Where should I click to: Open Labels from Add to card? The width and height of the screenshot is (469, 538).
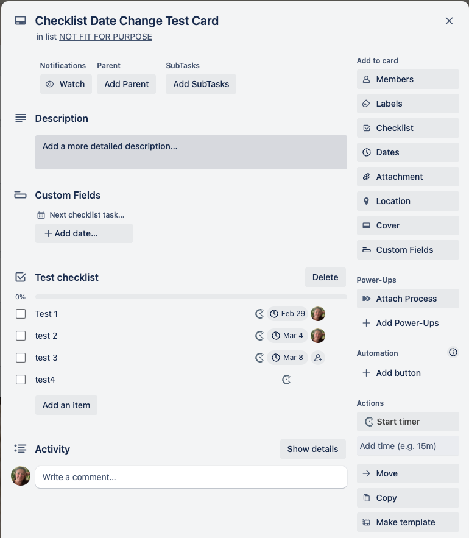point(408,104)
